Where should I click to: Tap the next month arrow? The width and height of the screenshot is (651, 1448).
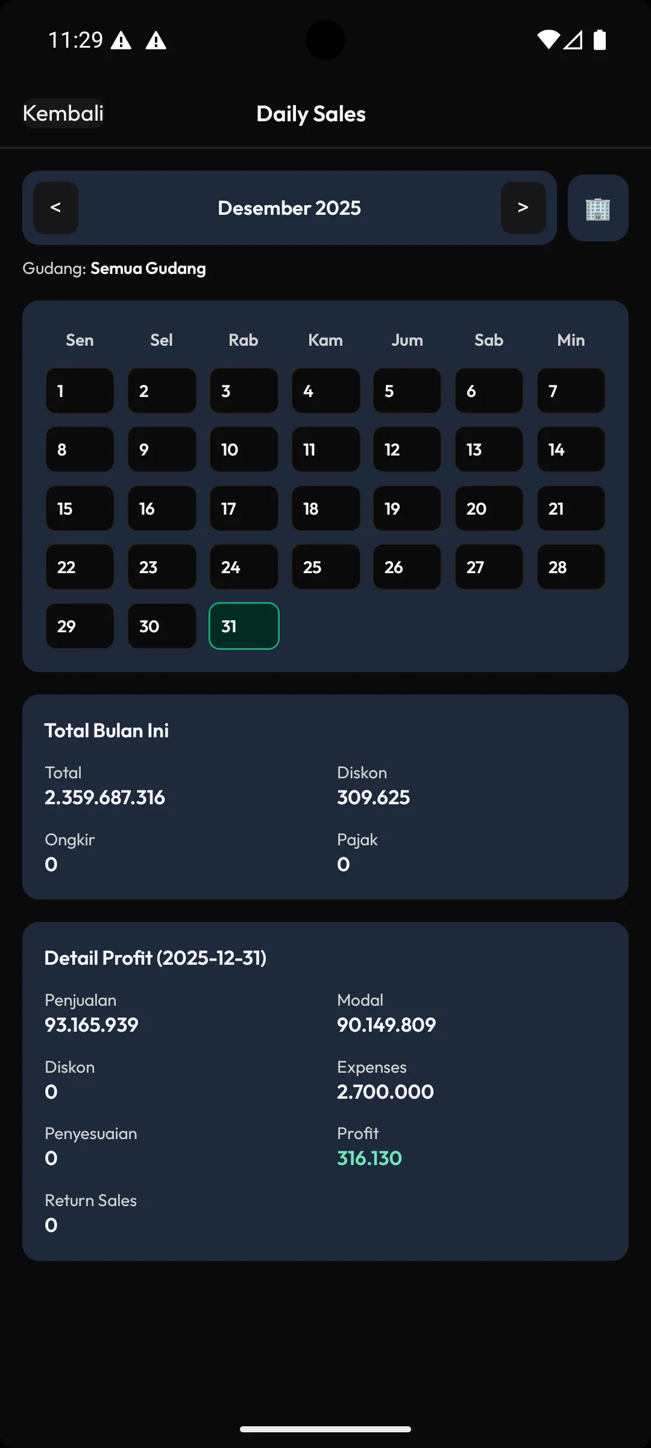[523, 208]
